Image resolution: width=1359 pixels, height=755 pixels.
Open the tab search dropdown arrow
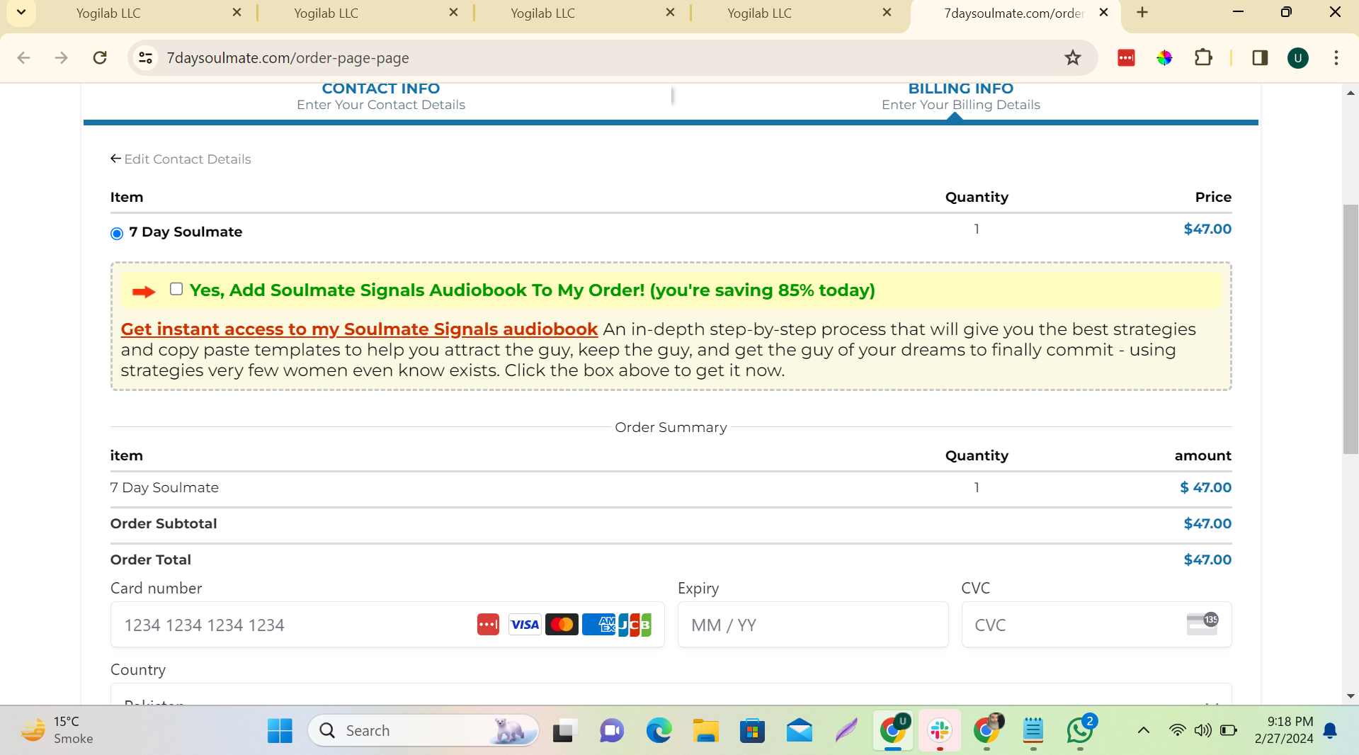(x=21, y=12)
